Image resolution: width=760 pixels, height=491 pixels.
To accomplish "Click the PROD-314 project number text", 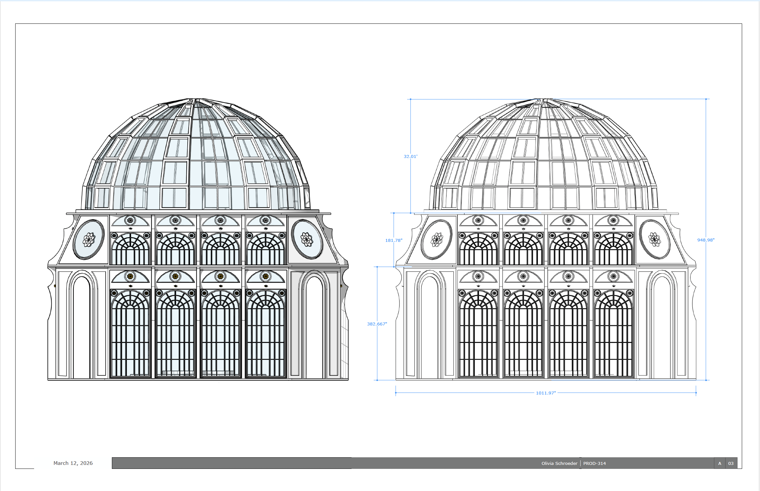I will tap(594, 463).
